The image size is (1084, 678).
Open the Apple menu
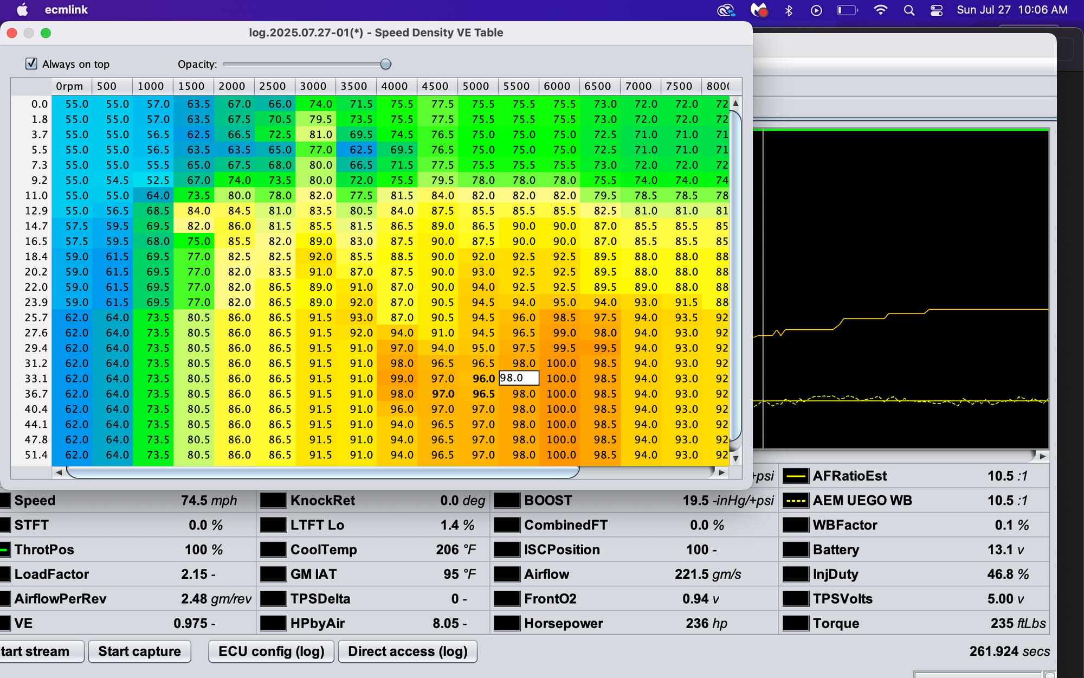pos(22,10)
